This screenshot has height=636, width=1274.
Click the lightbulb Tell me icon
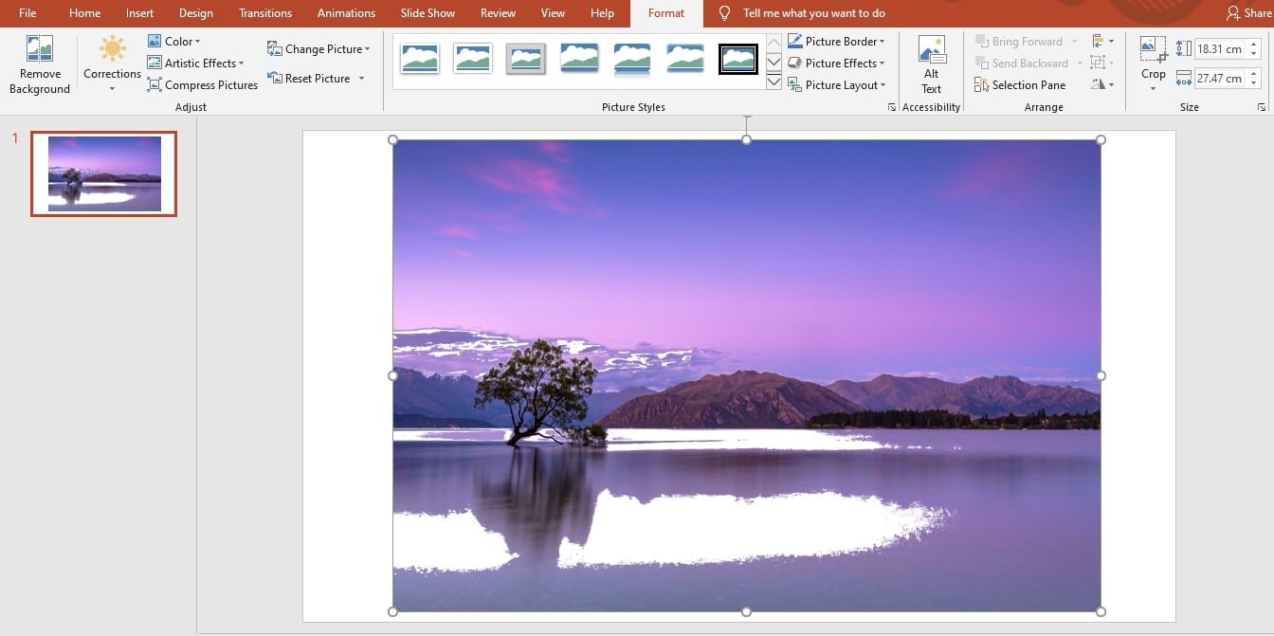tap(725, 13)
